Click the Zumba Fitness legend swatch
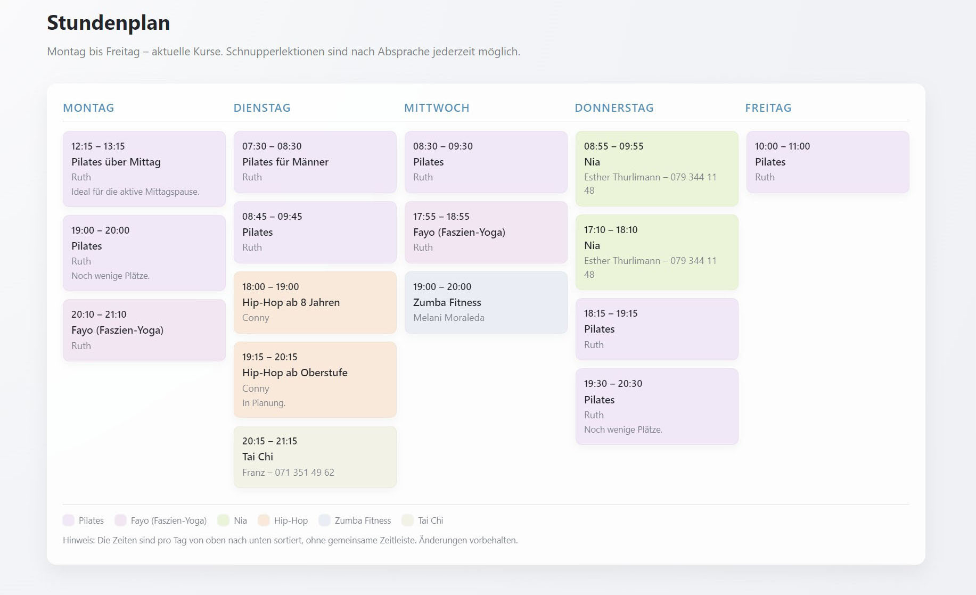The image size is (976, 595). pyautogui.click(x=324, y=520)
